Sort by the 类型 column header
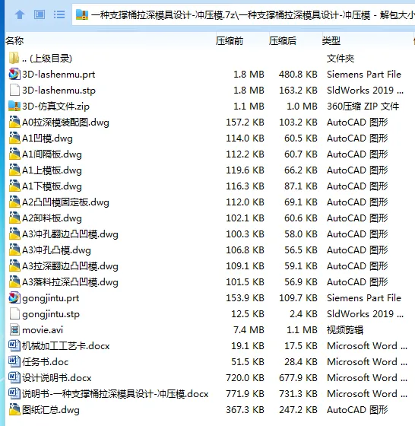The height and width of the screenshot is (426, 415). click(331, 41)
